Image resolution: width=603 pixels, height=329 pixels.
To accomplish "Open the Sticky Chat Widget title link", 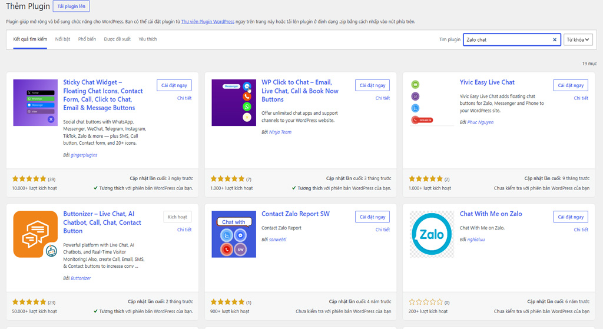I will tap(102, 95).
